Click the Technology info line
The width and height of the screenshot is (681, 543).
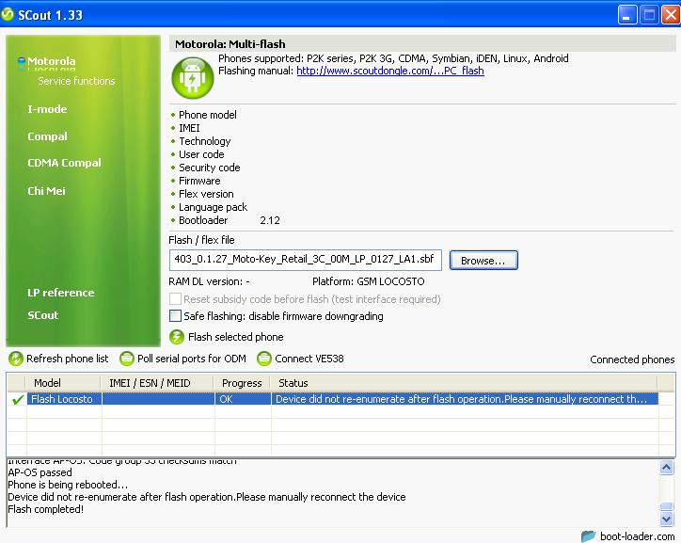(x=204, y=141)
